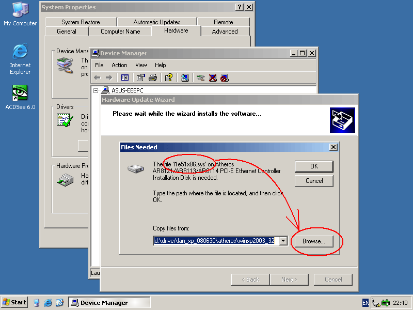Toggle console tree view icon in Device Manager
Viewport: 413px width, 310px height.
tap(124, 78)
